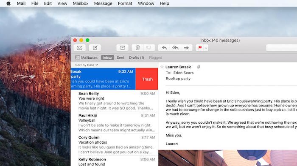Delete message with trash can icon

(x=137, y=48)
